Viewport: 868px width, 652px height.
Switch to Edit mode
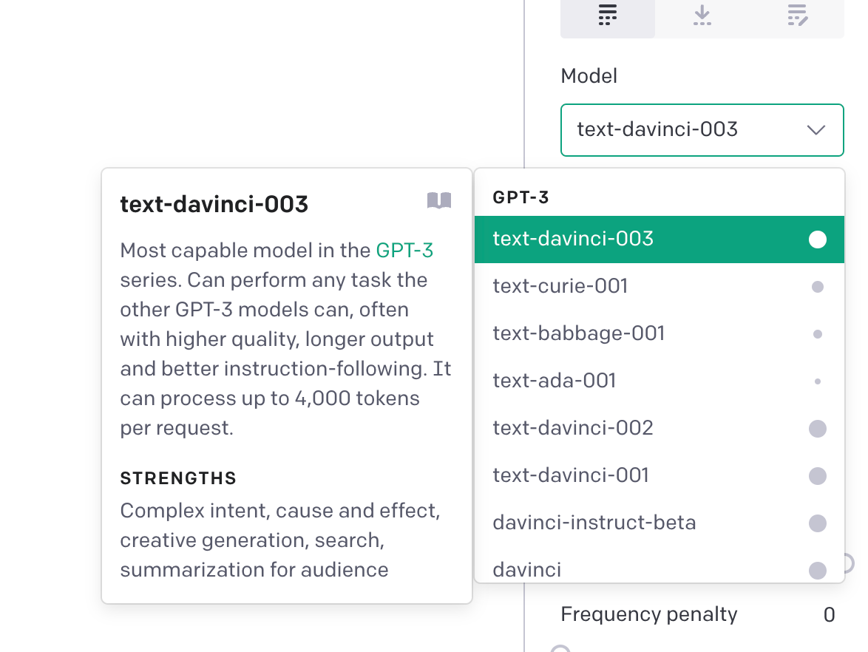click(798, 16)
